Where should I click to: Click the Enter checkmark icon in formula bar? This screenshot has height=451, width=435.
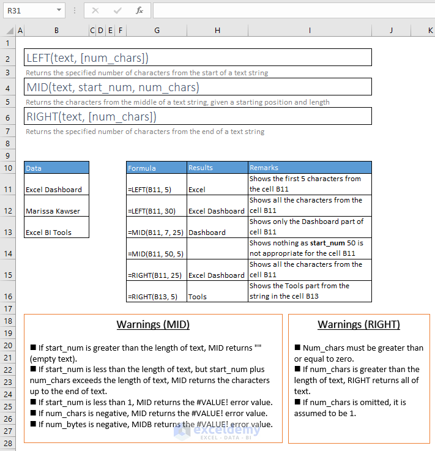117,10
